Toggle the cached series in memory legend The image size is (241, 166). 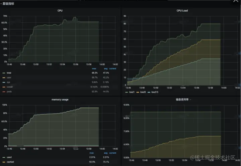click(x=10, y=162)
